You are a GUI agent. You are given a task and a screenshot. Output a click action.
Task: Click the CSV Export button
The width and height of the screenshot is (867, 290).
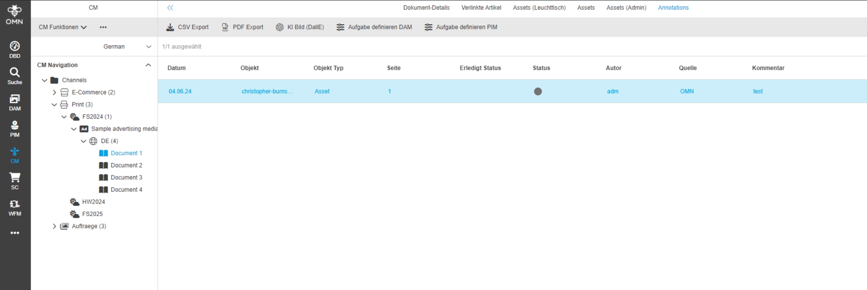[x=187, y=27]
